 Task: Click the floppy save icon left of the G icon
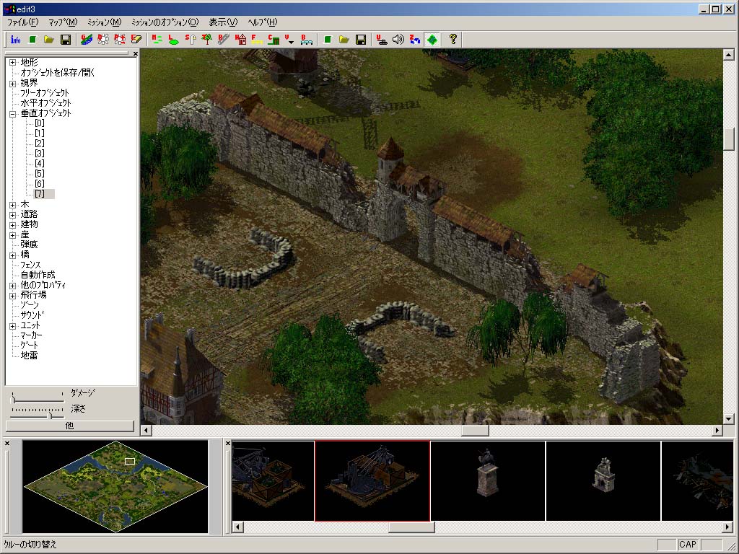pyautogui.click(x=66, y=40)
